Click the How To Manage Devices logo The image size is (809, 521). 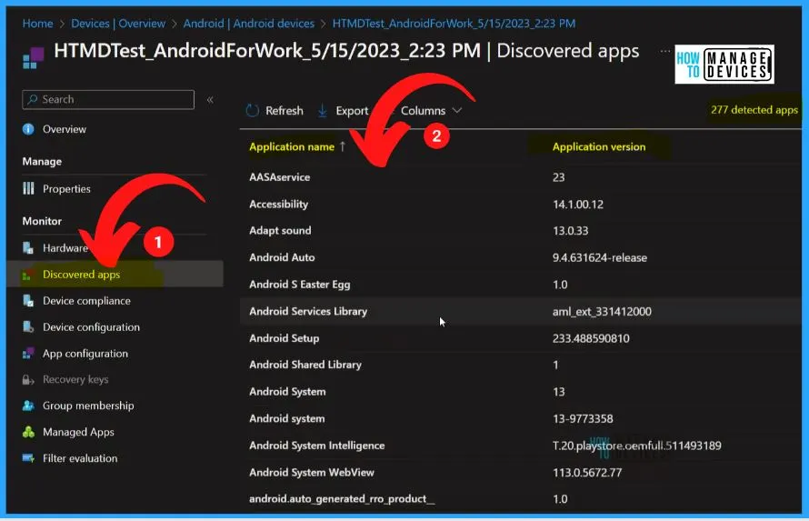(724, 64)
